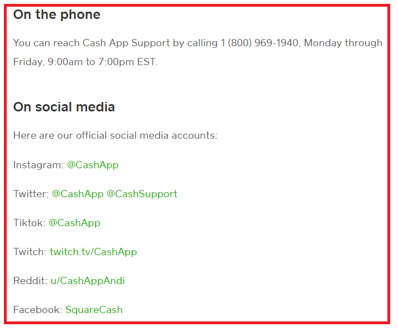The width and height of the screenshot is (398, 332).
Task: Click the 'On the phone' heading
Action: pos(57,14)
